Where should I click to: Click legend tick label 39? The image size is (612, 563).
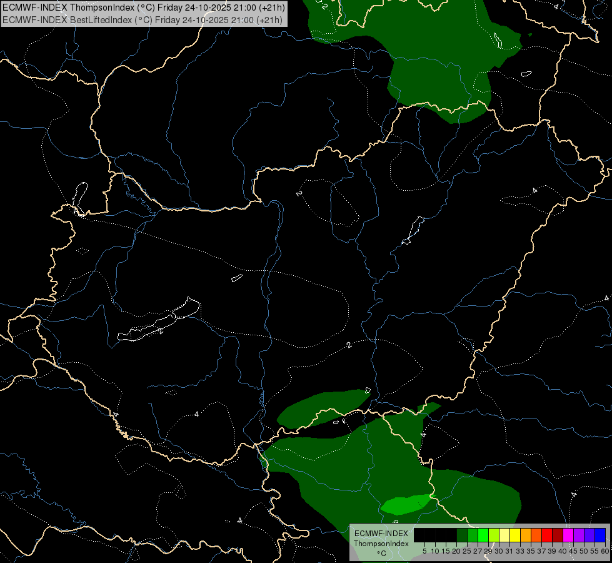pyautogui.click(x=552, y=551)
